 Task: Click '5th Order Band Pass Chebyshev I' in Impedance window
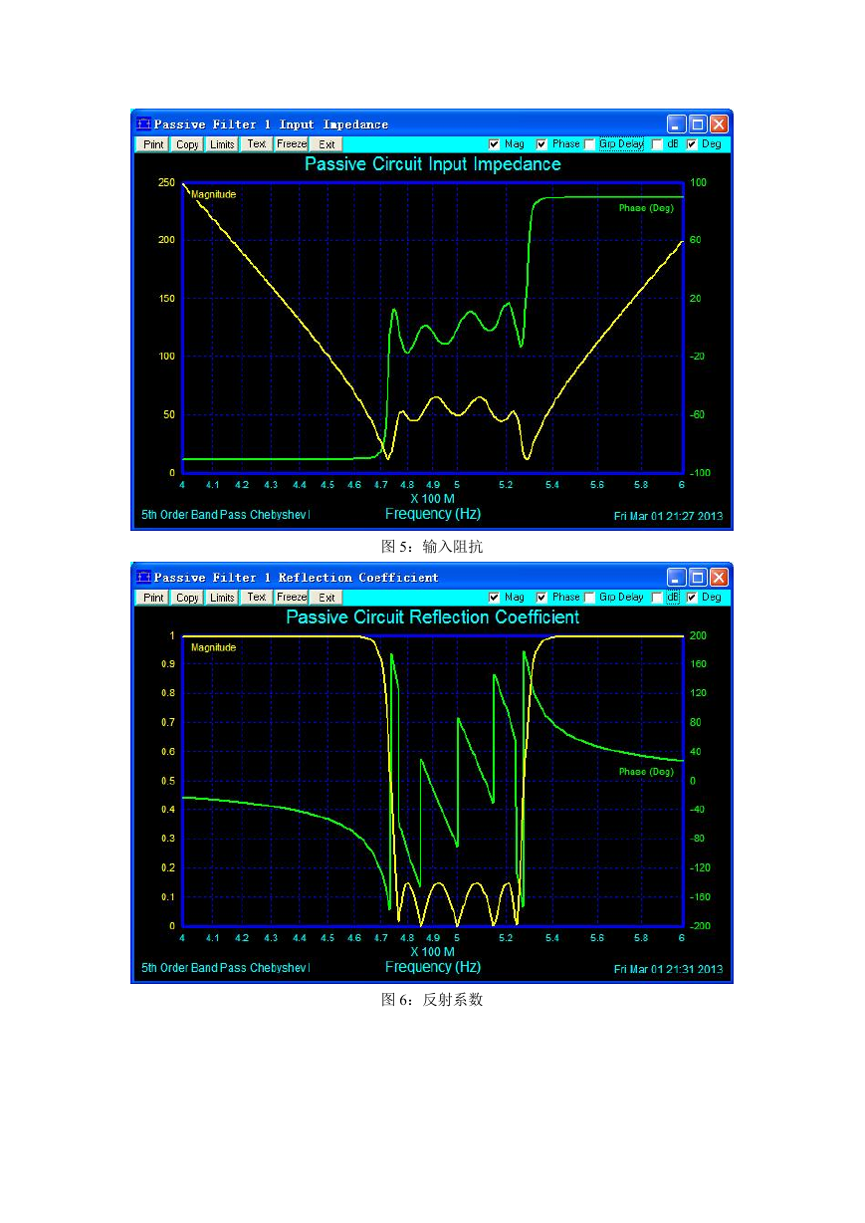[x=226, y=515]
